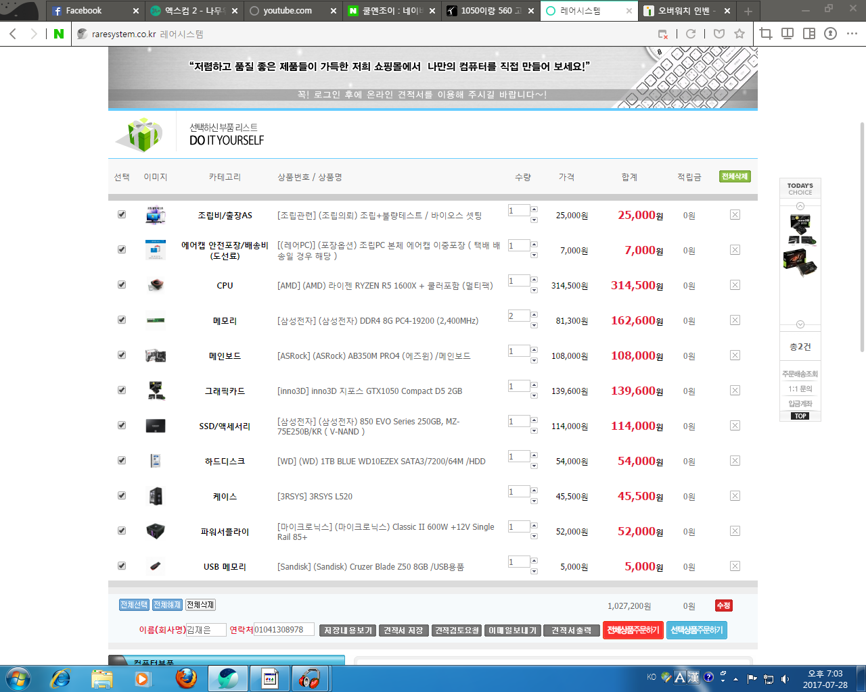Viewport: 866px width, 692px height.
Task: Decrease 하드디스크 quantity with down arrow
Action: tap(534, 466)
